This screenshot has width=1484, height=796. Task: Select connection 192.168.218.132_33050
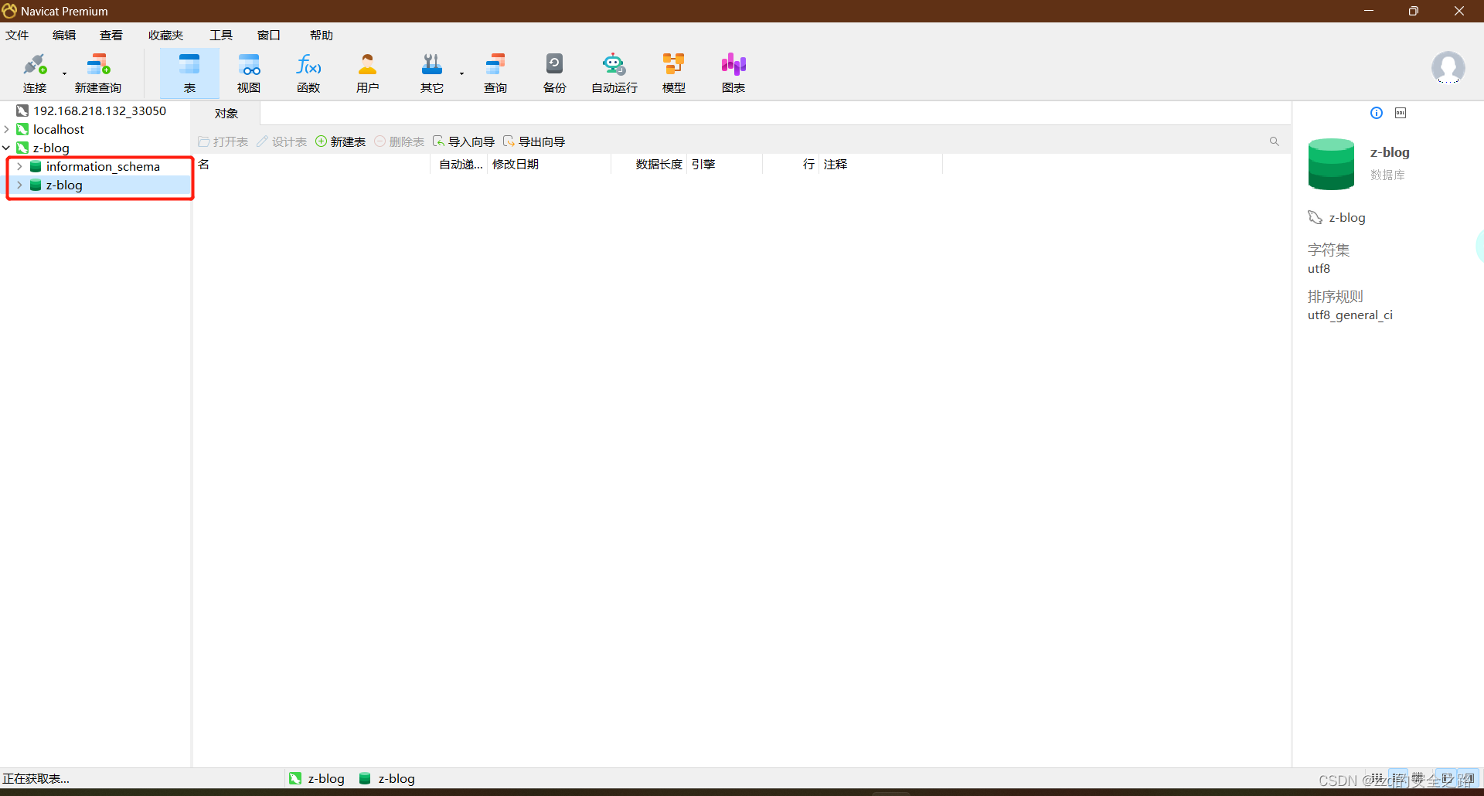click(x=100, y=111)
